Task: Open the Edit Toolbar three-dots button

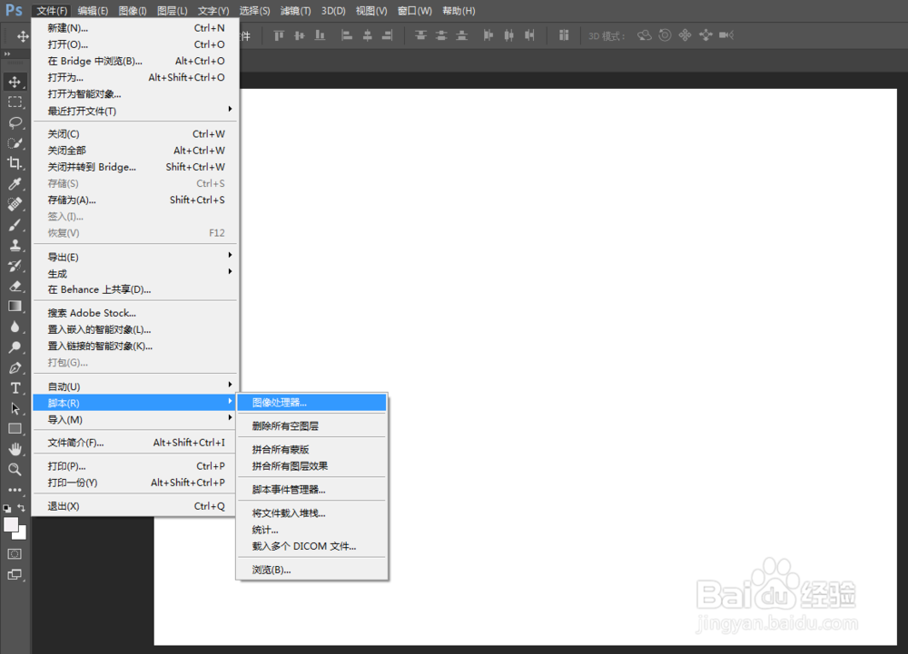Action: [x=15, y=490]
